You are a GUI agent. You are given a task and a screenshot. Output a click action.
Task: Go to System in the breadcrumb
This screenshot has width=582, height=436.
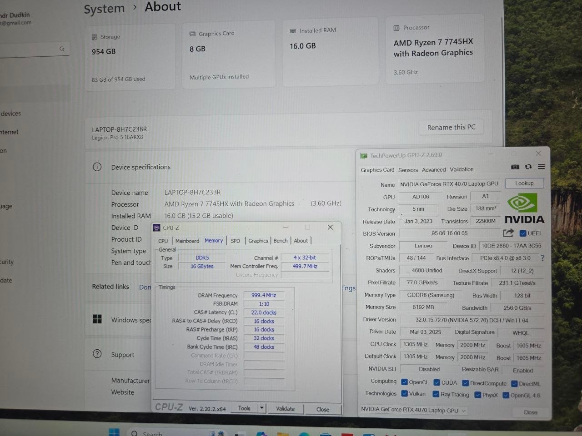click(x=104, y=9)
